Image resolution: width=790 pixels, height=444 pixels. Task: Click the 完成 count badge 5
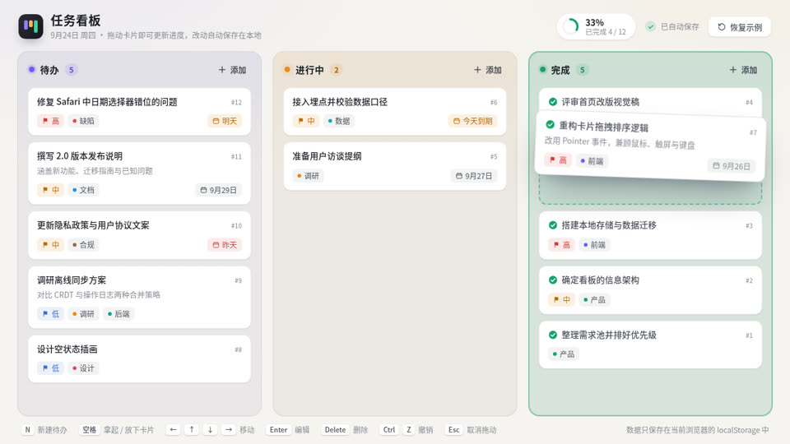tap(582, 70)
